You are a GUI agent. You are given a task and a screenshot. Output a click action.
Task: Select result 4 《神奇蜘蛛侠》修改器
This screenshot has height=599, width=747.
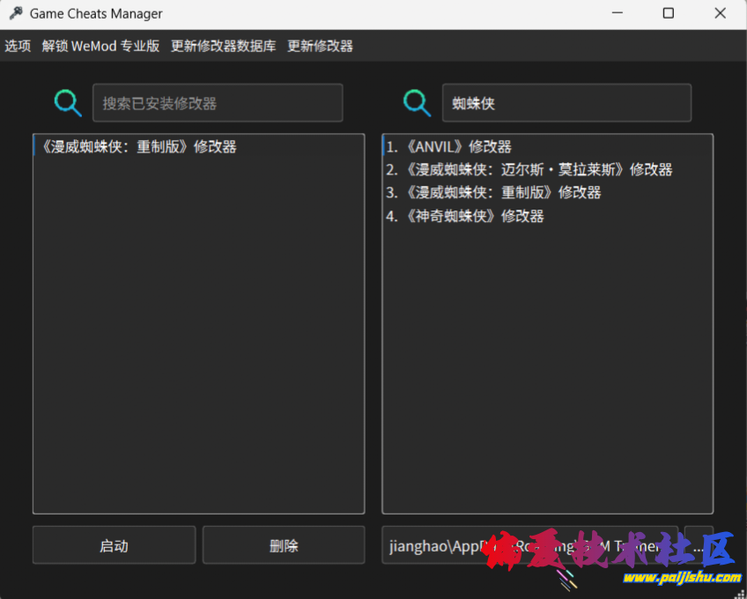[465, 216]
